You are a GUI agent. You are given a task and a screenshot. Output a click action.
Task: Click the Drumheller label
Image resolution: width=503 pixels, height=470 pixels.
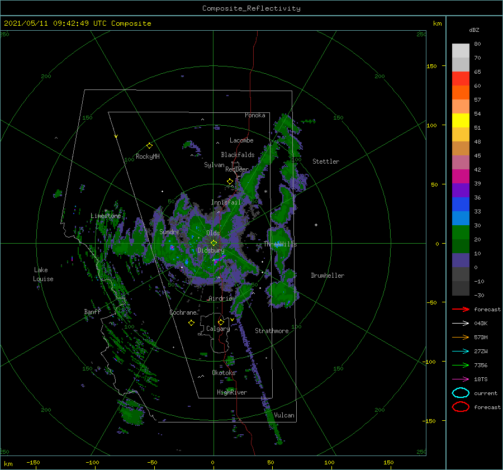click(x=328, y=276)
